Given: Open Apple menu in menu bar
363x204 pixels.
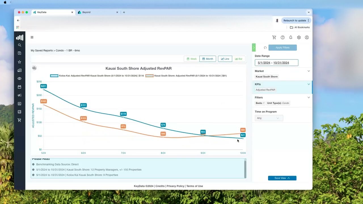Looking at the screenshot, I should tap(5, 2).
